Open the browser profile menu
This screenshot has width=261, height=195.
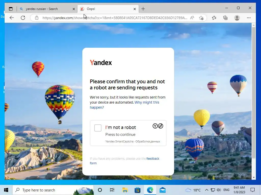[x=237, y=18]
